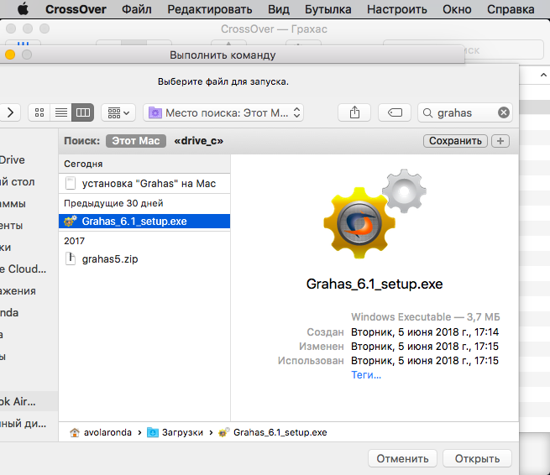Go forward with the arrow button
Viewport: 550px width, 475px height.
click(x=11, y=112)
